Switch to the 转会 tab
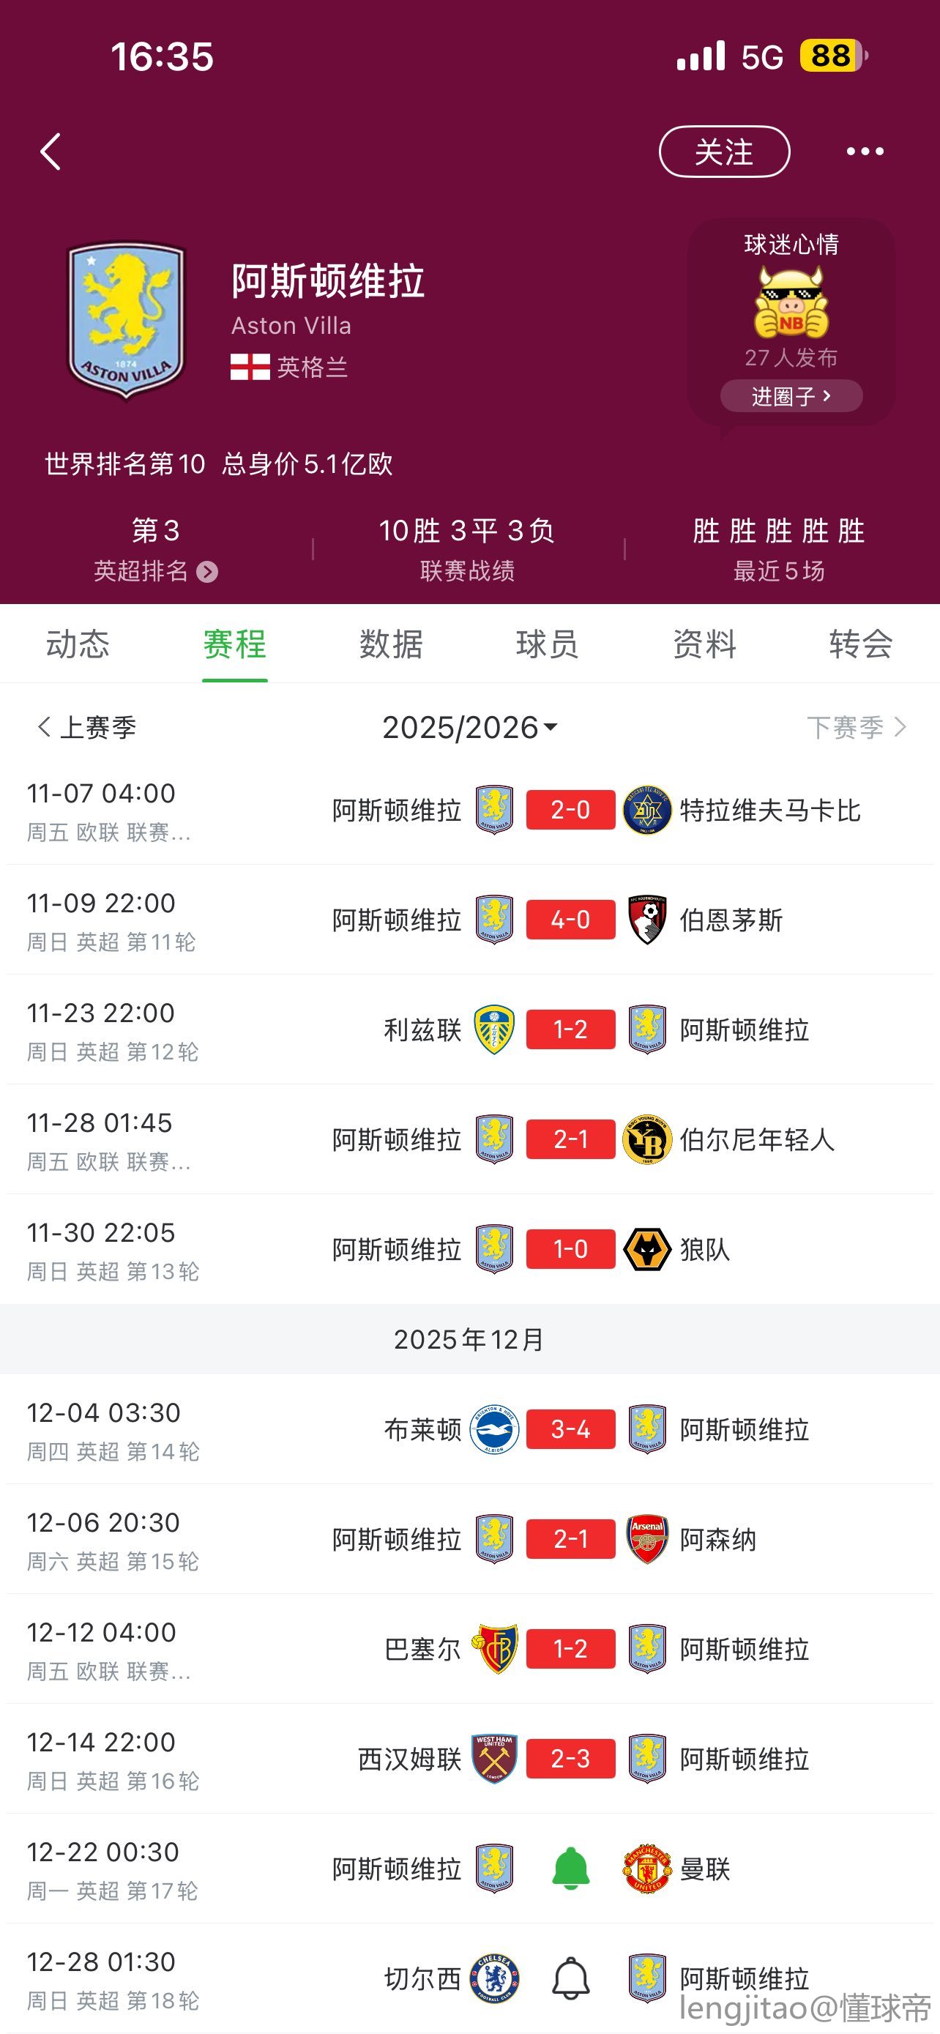The height and width of the screenshot is (2034, 940). 860,644
